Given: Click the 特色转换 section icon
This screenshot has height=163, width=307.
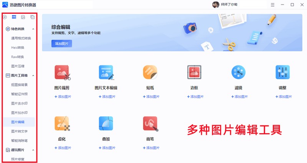Looking at the screenshot, I should coord(8,29).
